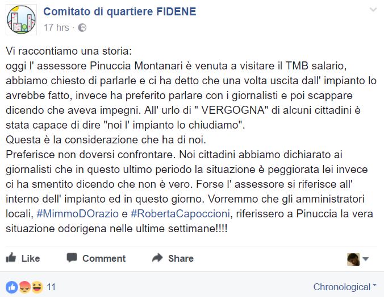Click the 17 hrs post timestamp
The height and width of the screenshot is (297, 384).
pyautogui.click(x=56, y=27)
